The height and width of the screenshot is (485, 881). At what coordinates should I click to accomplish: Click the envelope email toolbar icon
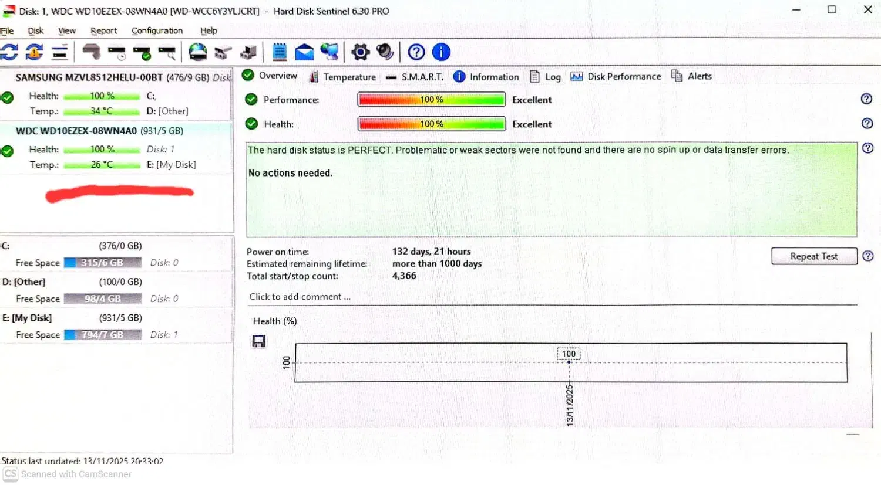click(304, 52)
